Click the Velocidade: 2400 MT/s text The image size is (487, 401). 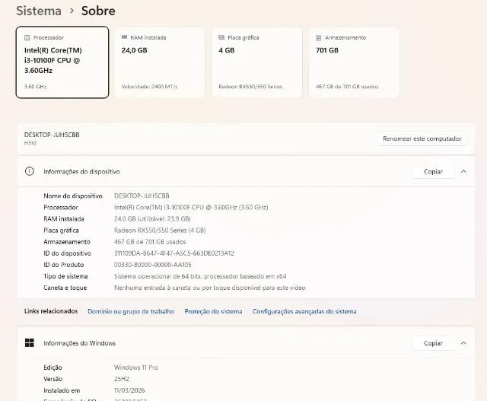click(149, 87)
